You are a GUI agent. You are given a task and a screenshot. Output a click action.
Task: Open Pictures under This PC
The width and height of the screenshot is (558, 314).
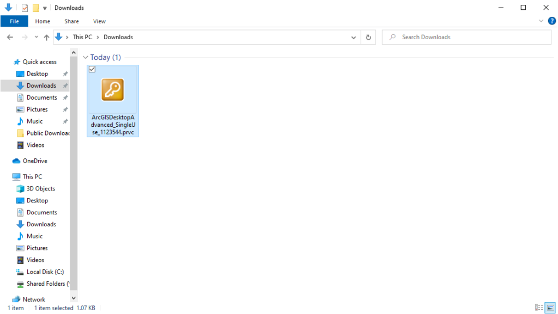click(x=37, y=248)
